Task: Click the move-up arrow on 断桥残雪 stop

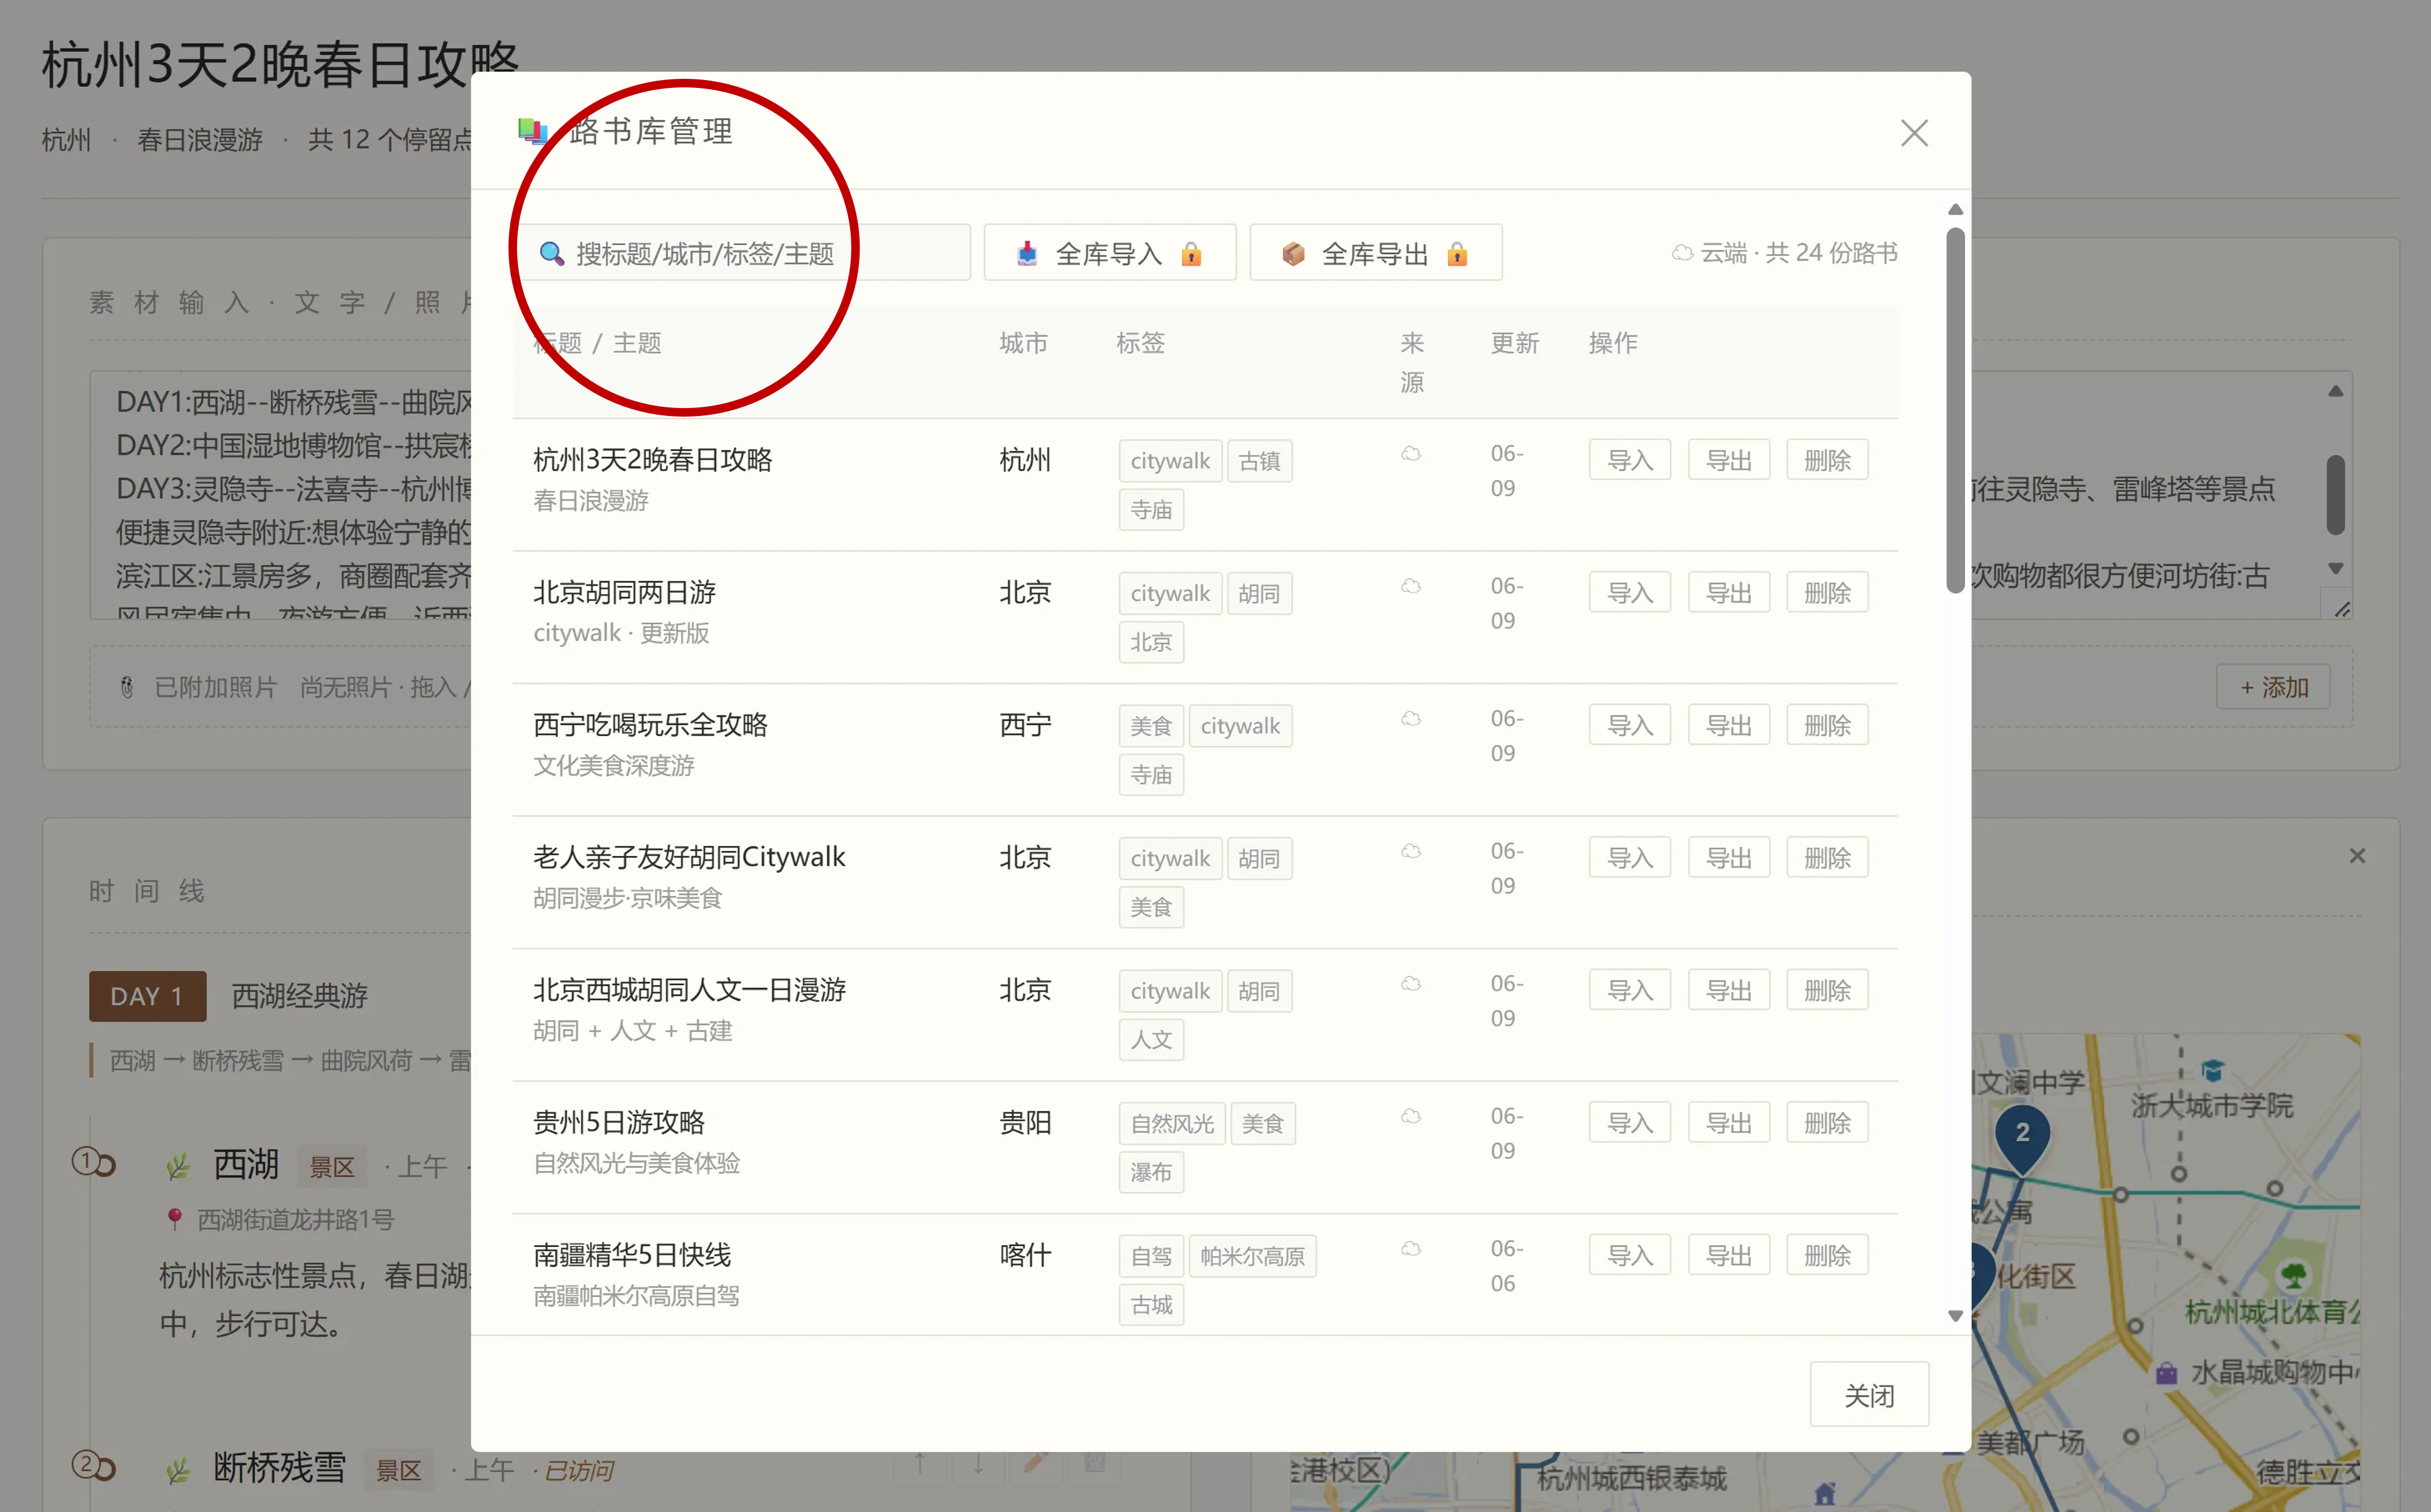Action: [x=919, y=1465]
